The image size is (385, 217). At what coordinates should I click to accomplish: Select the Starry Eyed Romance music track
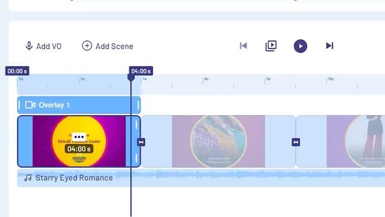[x=201, y=178]
